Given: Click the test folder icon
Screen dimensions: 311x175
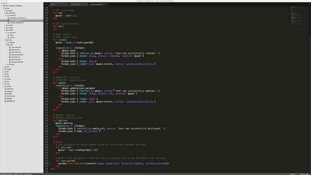Looking at the screenshot, I should point(5,81).
